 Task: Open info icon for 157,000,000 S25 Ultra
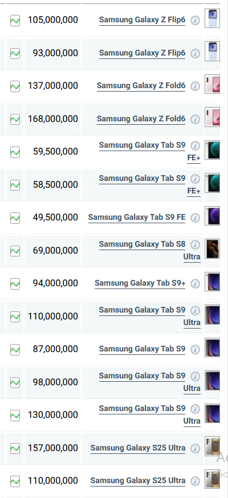(x=195, y=448)
